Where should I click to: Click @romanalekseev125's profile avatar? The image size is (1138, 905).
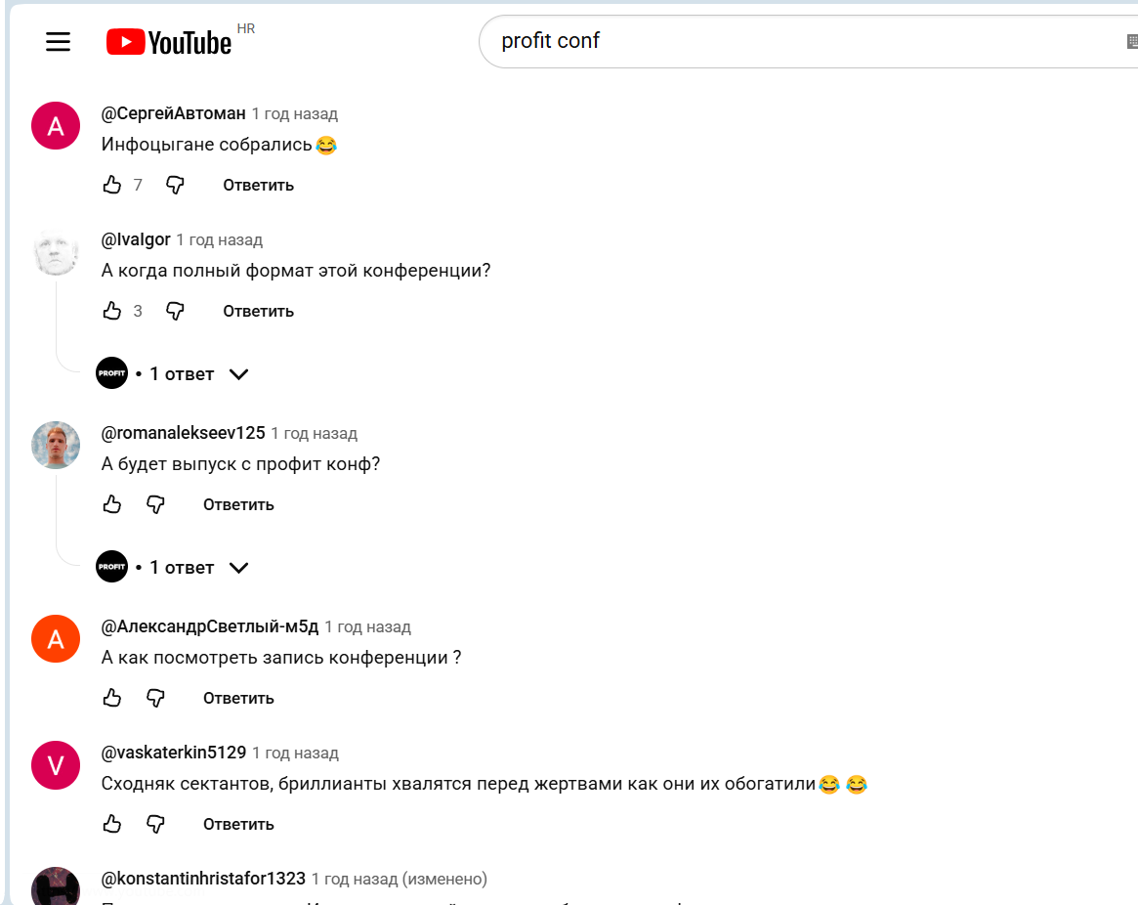coord(56,446)
